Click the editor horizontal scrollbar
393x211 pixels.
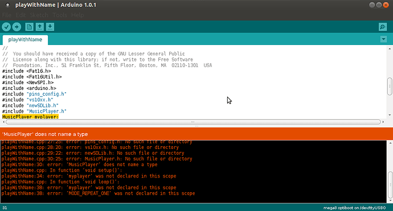tap(193, 122)
